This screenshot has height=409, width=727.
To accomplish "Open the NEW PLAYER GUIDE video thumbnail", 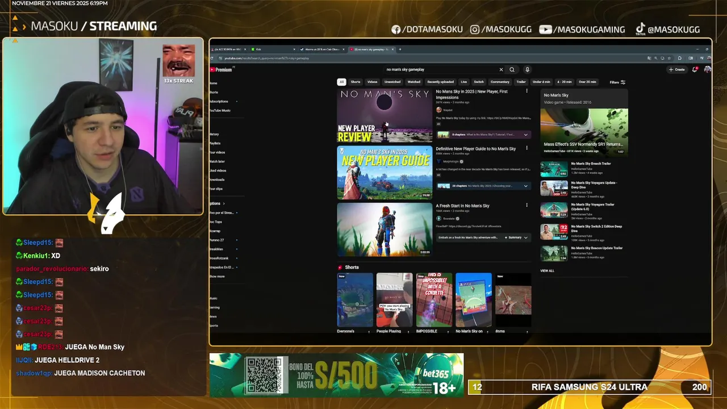I will (385, 173).
